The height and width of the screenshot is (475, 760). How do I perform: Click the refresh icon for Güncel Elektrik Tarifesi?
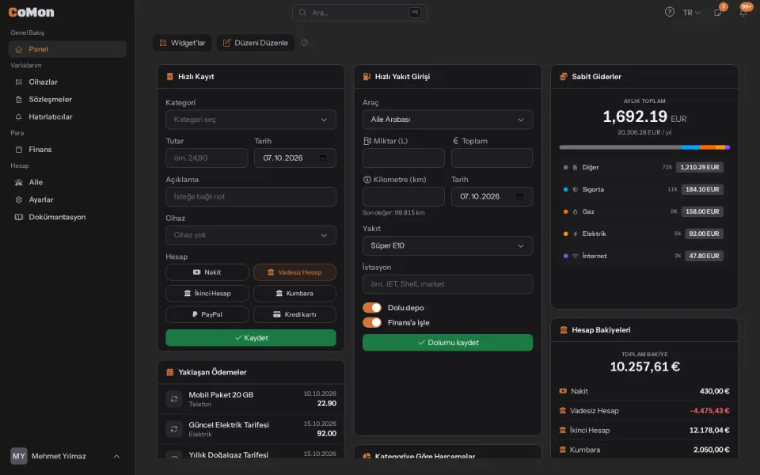174,429
